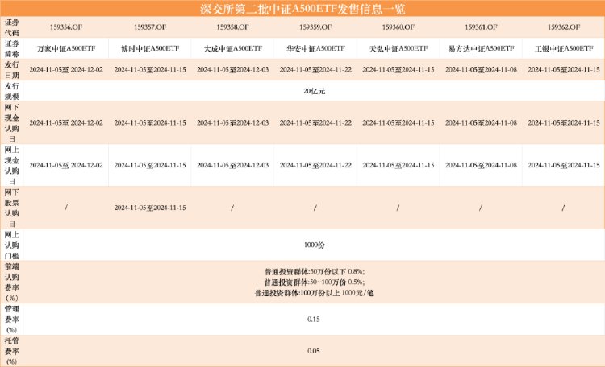The width and height of the screenshot is (605, 367).
Task: Click 网下现金认购日 date in 华安 column
Action: [x=315, y=123]
